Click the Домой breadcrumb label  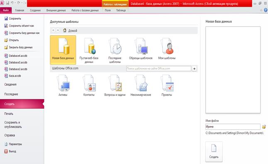[73, 31]
